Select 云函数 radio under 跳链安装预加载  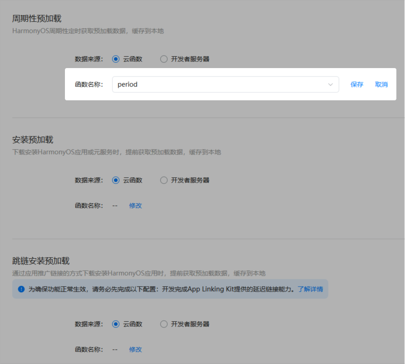116,324
